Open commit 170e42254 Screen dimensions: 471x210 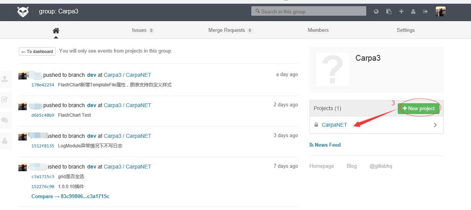[43, 85]
